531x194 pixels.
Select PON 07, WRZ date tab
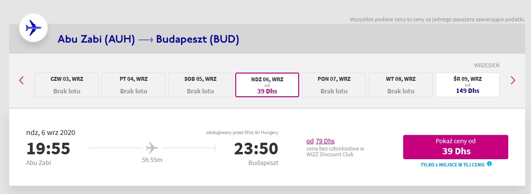[334, 85]
